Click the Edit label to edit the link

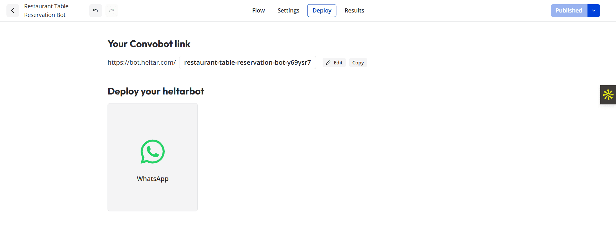point(338,63)
